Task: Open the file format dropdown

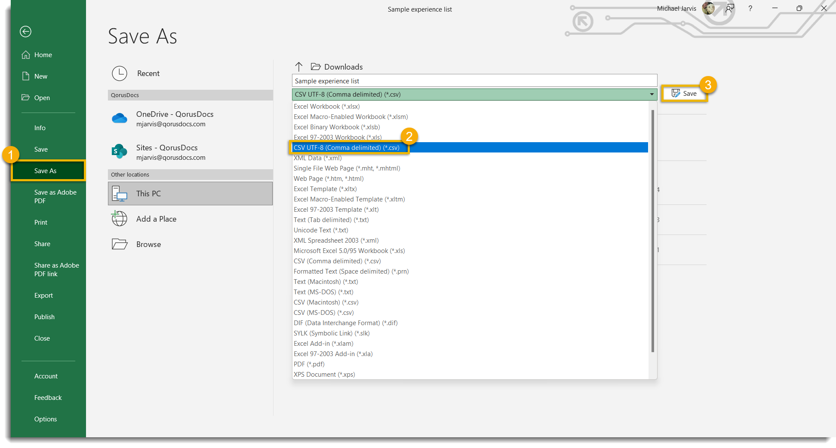Action: [651, 94]
